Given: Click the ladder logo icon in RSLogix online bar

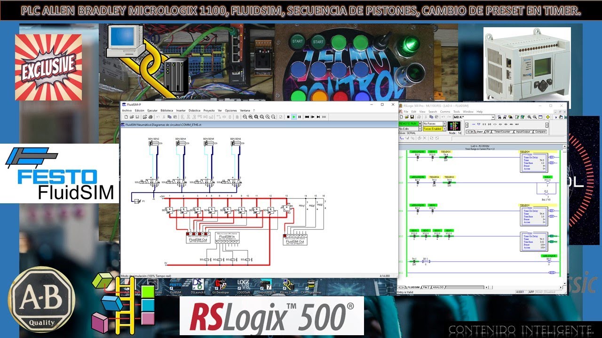Looking at the screenshot, I should coord(454,126).
